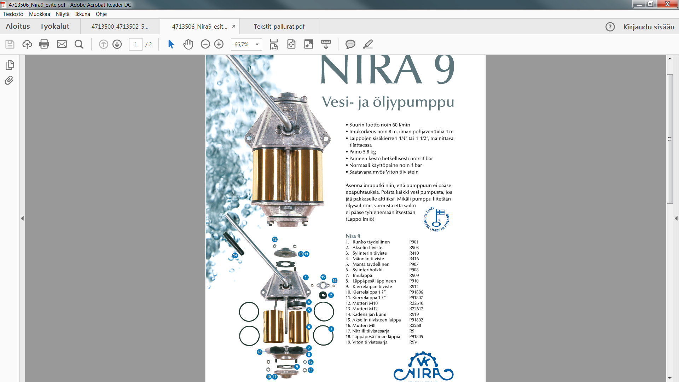Switch to the Aloitus tab
The width and height of the screenshot is (679, 382).
[18, 27]
